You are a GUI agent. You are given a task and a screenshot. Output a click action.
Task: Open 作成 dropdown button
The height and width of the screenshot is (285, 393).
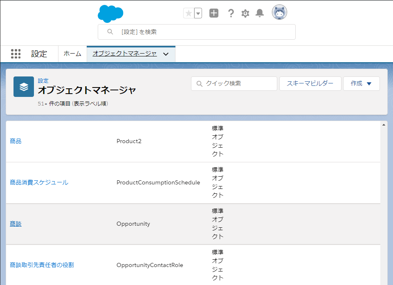point(362,83)
